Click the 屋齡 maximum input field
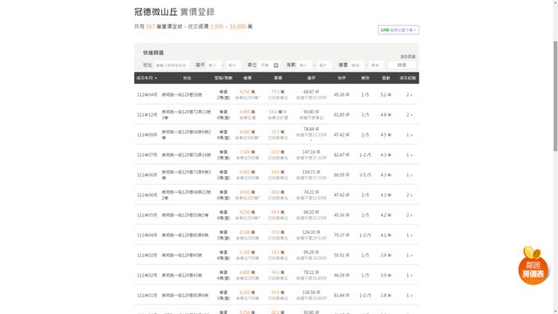 [x=324, y=65]
